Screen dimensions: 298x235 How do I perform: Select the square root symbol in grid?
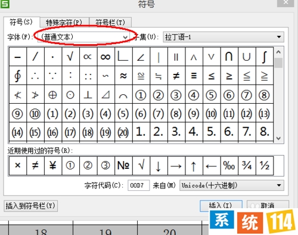[x=70, y=57]
